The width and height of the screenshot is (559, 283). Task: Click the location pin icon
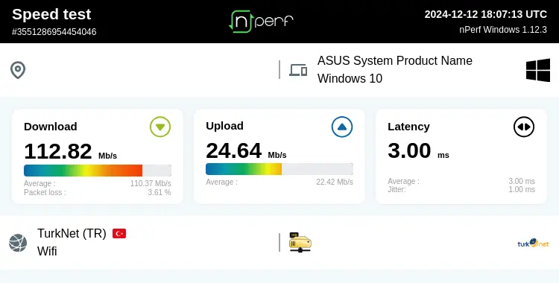click(x=18, y=70)
